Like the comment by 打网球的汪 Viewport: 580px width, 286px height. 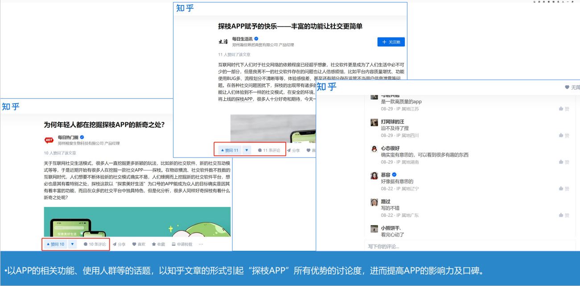[x=564, y=135]
